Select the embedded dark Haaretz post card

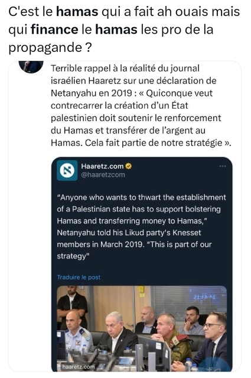click(x=142, y=264)
